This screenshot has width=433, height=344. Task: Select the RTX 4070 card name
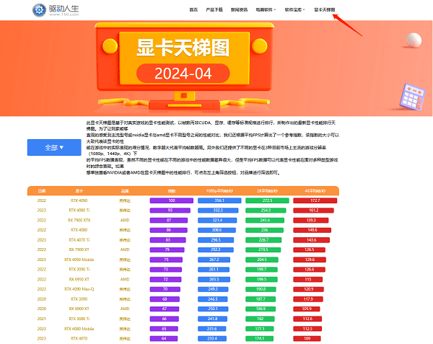coord(79,338)
